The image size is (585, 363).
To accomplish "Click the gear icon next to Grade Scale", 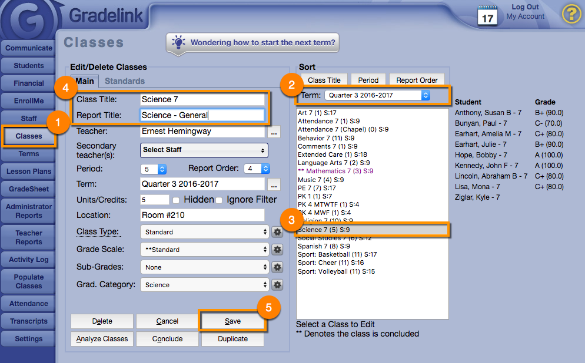I will pyautogui.click(x=277, y=250).
